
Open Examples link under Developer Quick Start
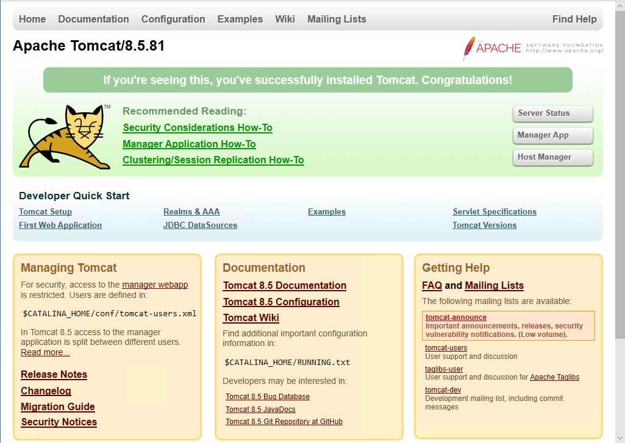point(327,212)
